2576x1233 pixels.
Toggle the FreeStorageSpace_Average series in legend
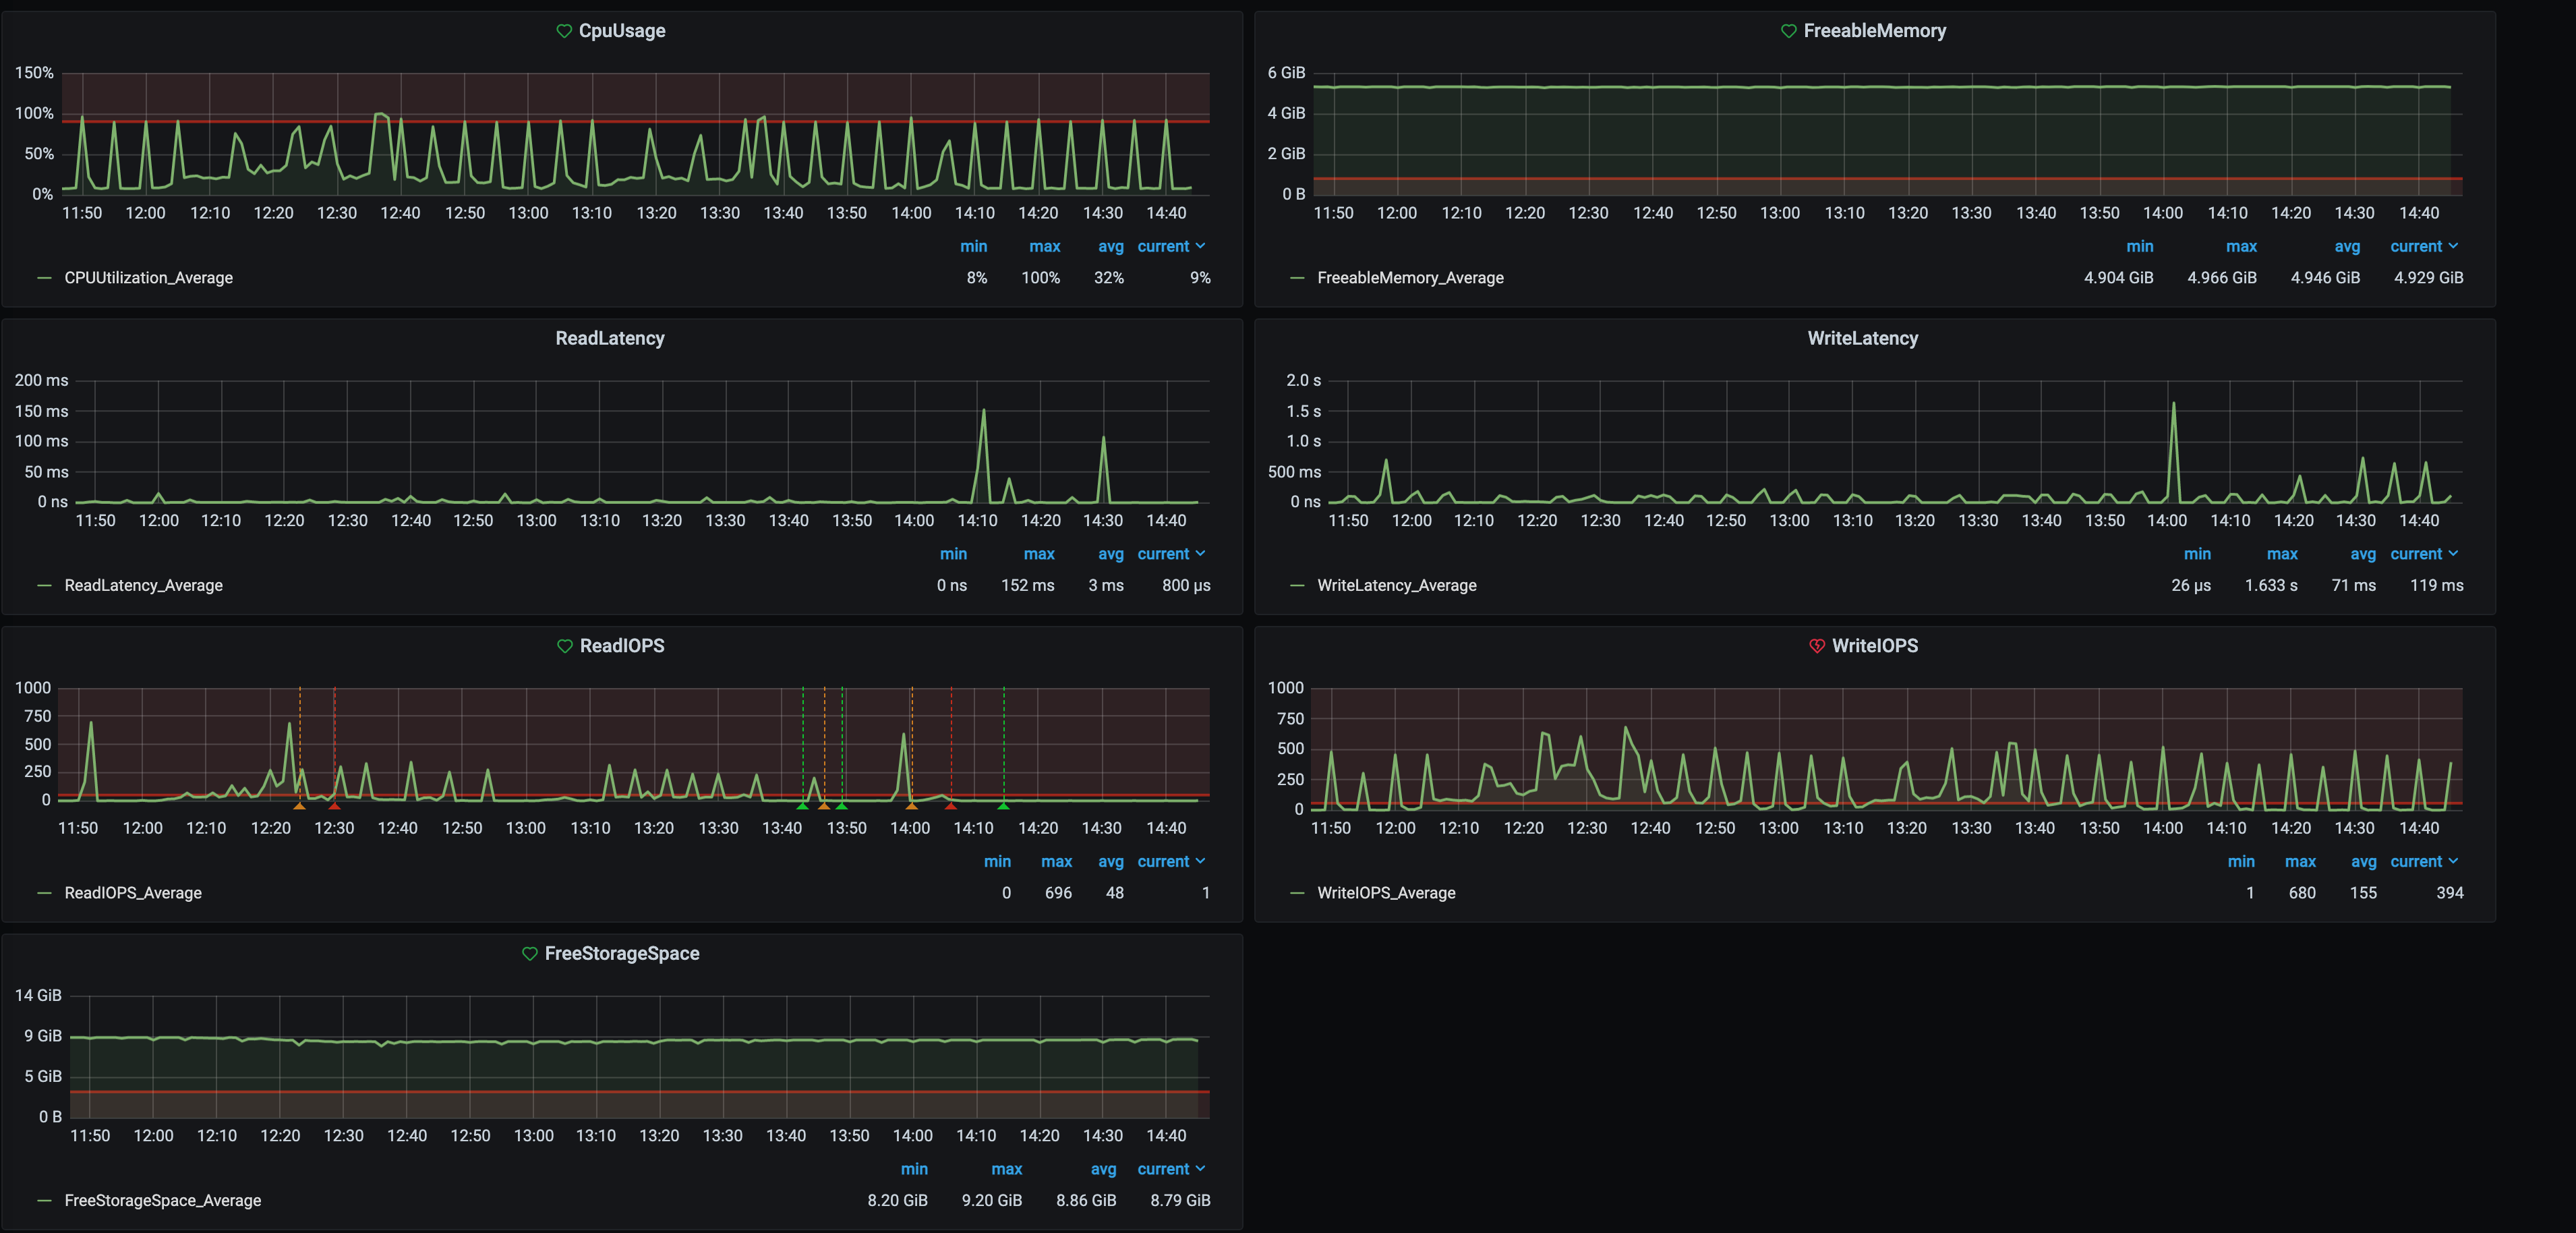pos(162,1201)
